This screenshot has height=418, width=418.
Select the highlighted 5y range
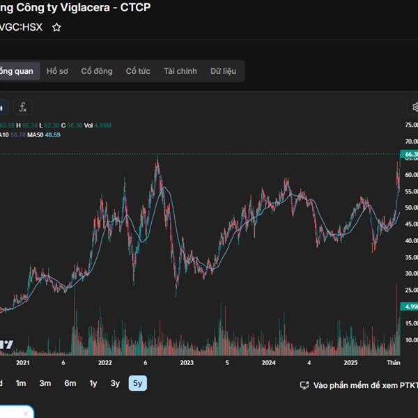(137, 383)
